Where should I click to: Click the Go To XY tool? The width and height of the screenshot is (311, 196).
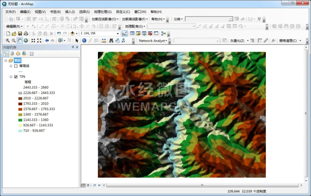coord(123,41)
